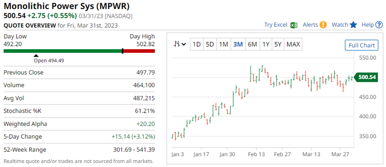Click the red portion of range bar

coord(139,51)
